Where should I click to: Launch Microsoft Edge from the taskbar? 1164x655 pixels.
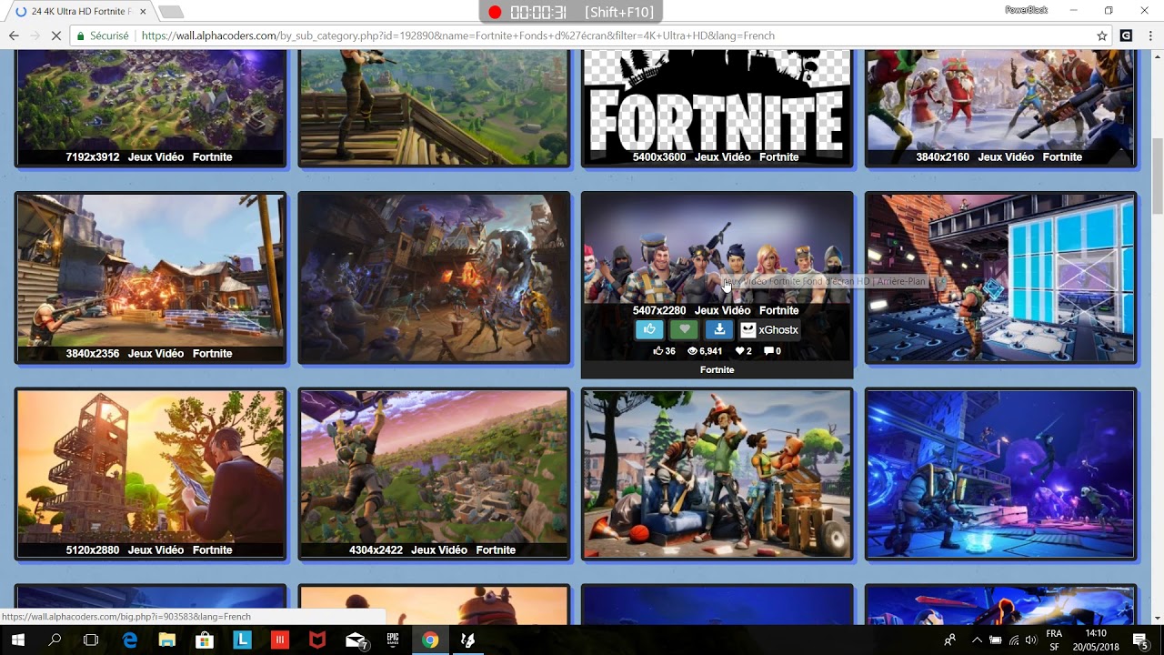click(x=130, y=640)
